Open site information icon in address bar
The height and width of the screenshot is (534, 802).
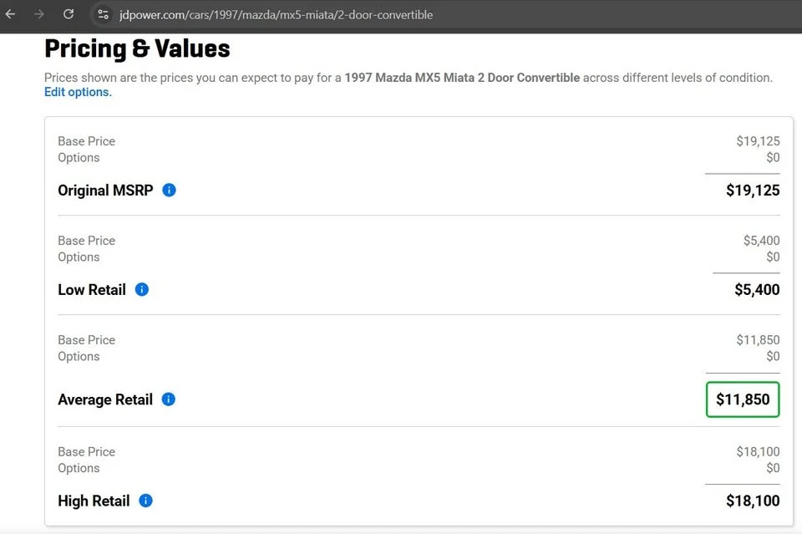click(x=103, y=15)
